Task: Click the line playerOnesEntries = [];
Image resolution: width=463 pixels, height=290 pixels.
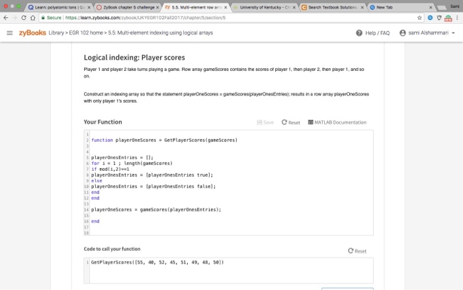Action: pos(122,158)
